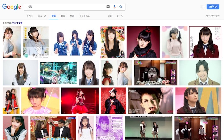
Task: Click the Google logo
Action: click(12, 7)
